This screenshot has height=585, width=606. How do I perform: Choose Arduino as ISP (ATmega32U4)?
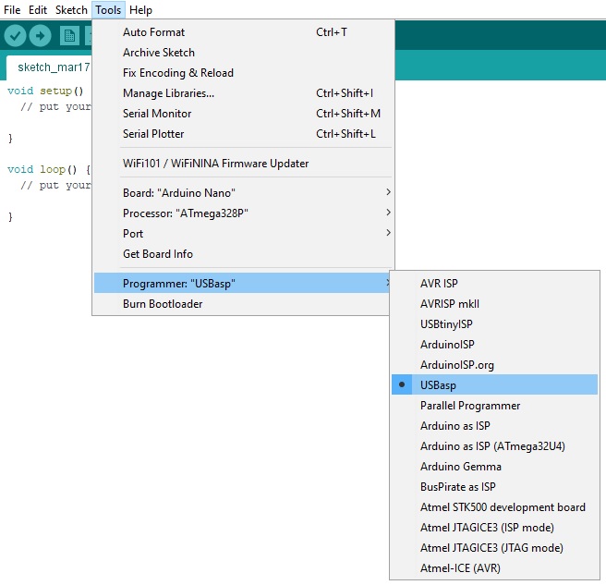pyautogui.click(x=492, y=446)
